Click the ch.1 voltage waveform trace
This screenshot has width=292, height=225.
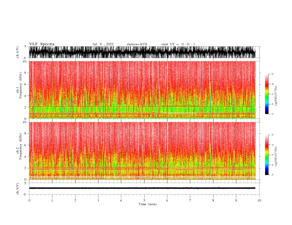point(142,52)
